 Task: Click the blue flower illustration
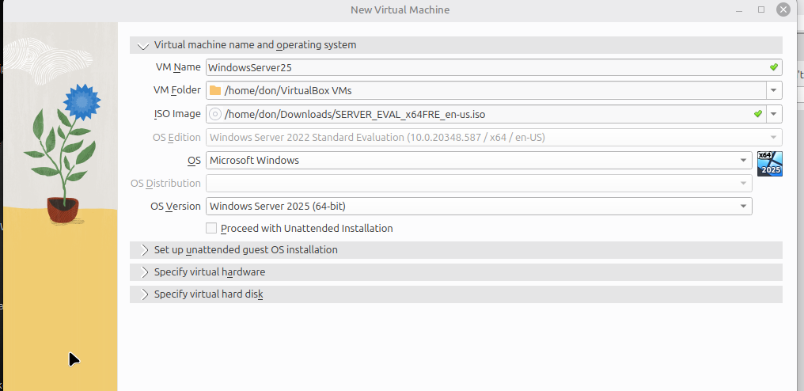(x=82, y=101)
